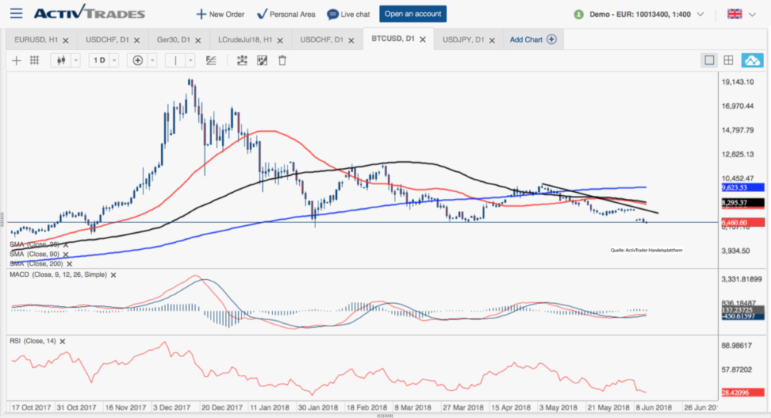Image resolution: width=771 pixels, height=418 pixels.
Task: Click New Order
Action: [x=221, y=14]
